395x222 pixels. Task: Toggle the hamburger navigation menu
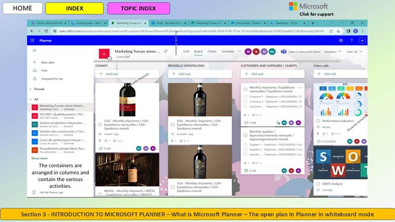coord(35,51)
